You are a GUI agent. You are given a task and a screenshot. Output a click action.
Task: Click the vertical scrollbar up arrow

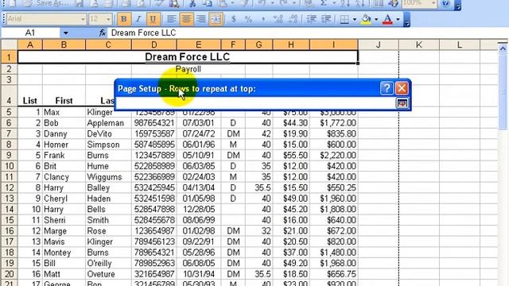coord(503,48)
